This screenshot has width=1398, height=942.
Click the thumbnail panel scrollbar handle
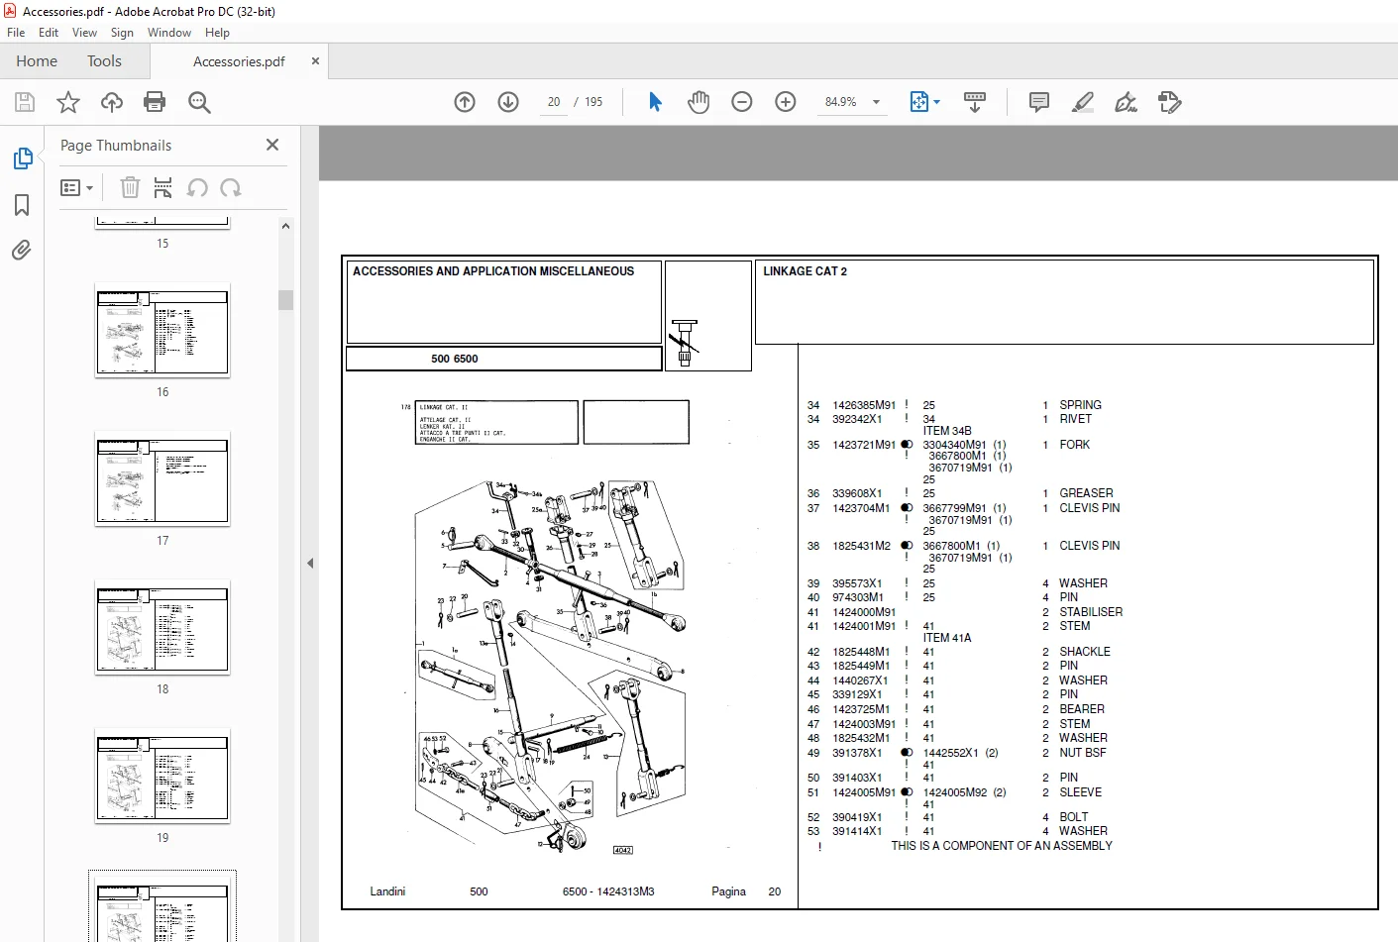pyautogui.click(x=286, y=299)
